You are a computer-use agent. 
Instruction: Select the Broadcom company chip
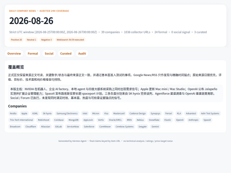tap(15, 127)
